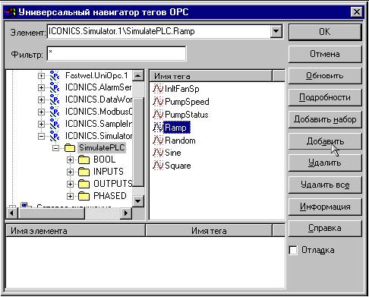Viewport: 369px width, 297px height.
Task: Click the SimulatePLC folder icon
Action: point(70,148)
